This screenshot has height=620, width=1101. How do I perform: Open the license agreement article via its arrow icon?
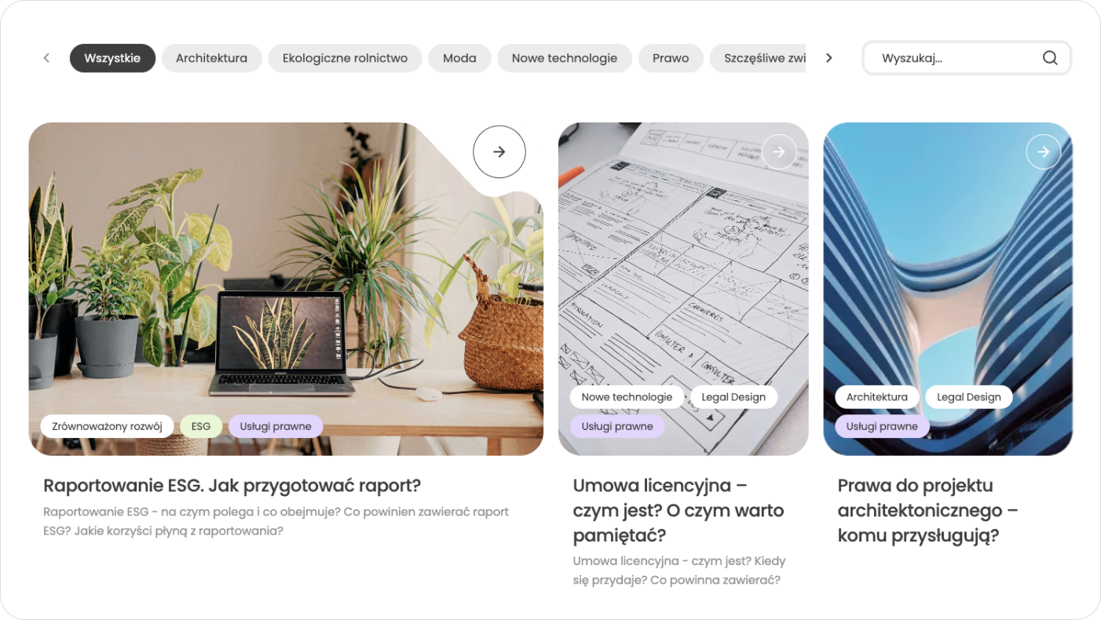click(x=779, y=152)
